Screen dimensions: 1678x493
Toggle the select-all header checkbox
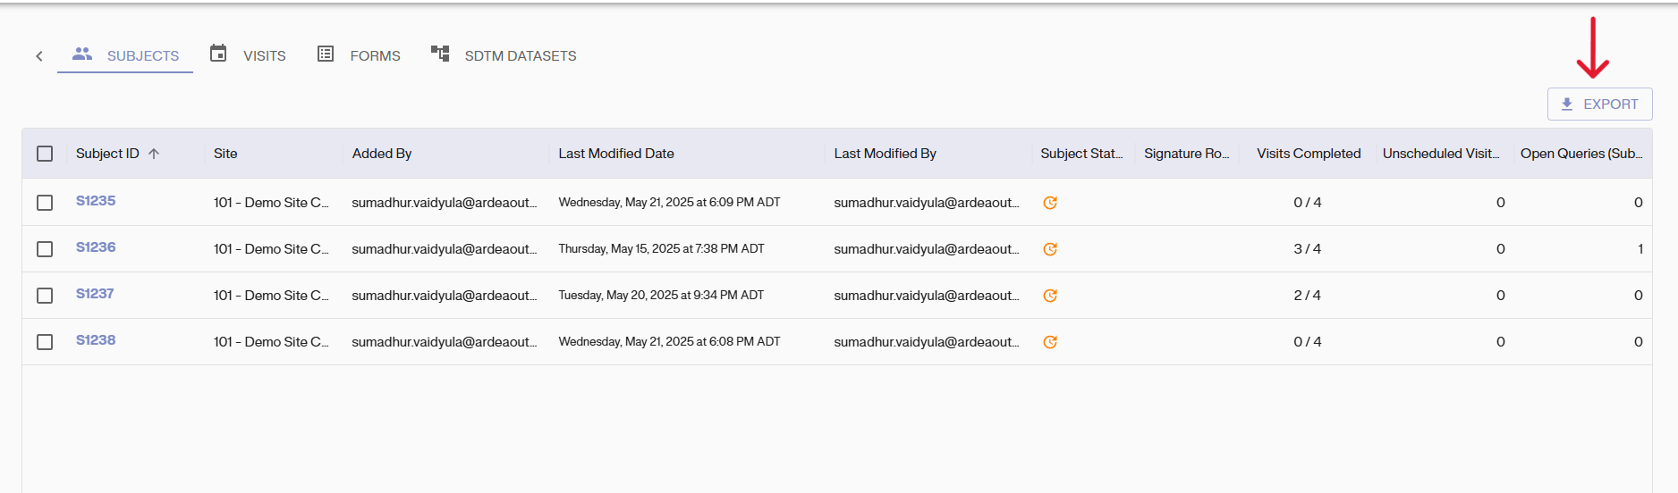pyautogui.click(x=45, y=154)
